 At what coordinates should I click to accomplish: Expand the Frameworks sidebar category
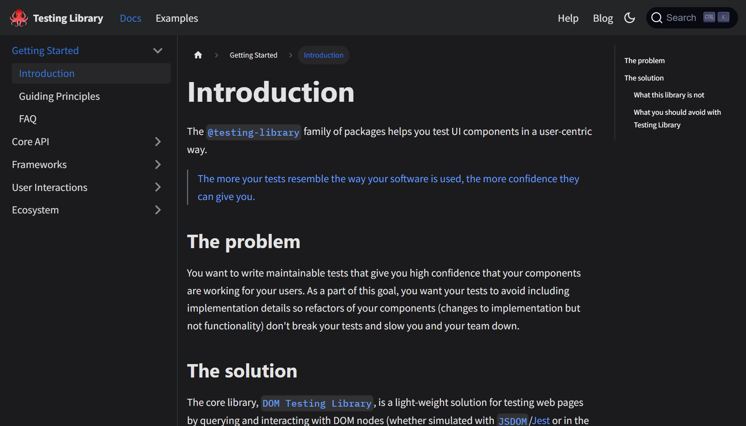158,164
